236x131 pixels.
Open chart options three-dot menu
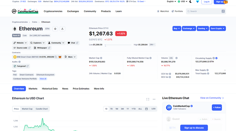[x=154, y=99]
